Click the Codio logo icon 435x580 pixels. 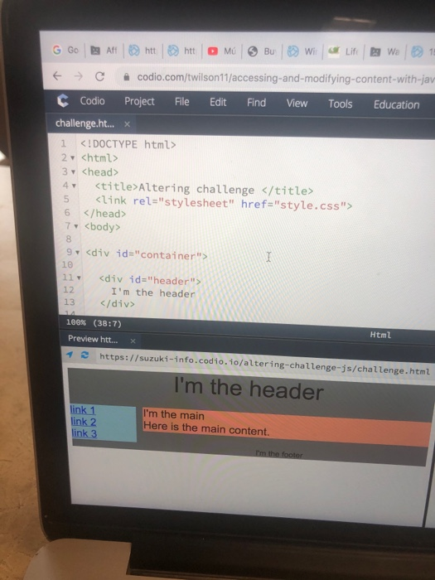(x=63, y=100)
